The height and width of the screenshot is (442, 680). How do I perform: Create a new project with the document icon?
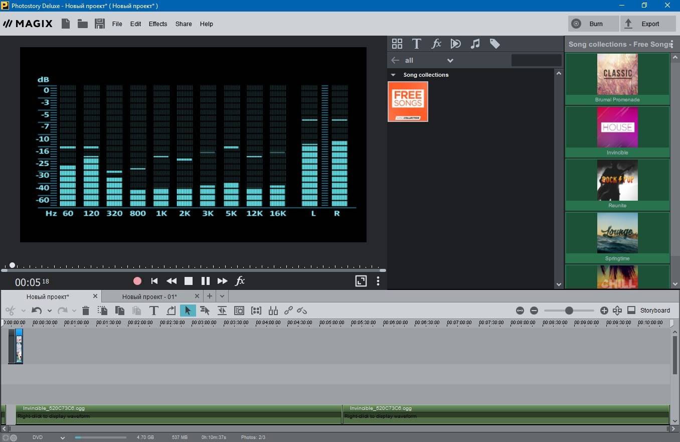66,24
